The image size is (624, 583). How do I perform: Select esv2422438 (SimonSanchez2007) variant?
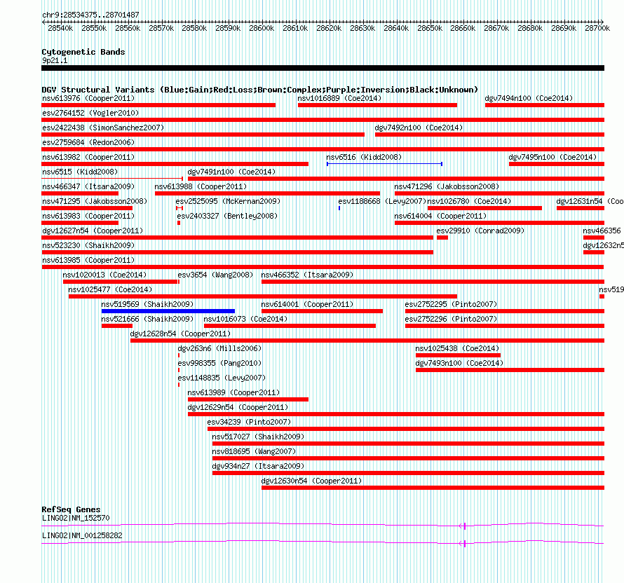coord(203,135)
